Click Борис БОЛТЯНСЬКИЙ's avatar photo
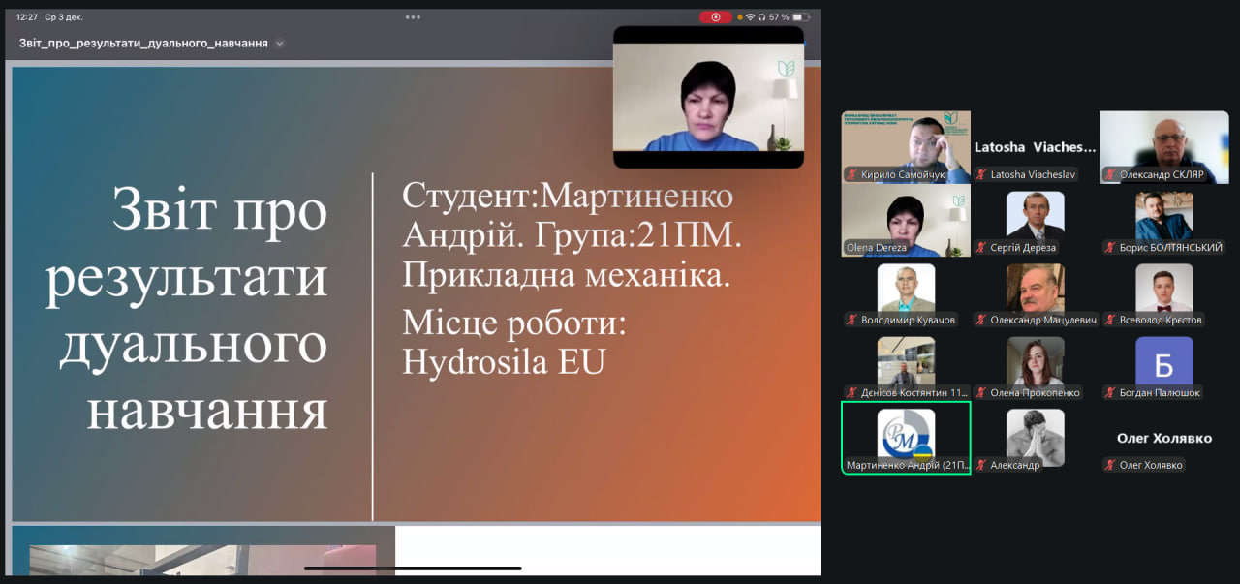The height and width of the screenshot is (584, 1240). coord(1164,215)
